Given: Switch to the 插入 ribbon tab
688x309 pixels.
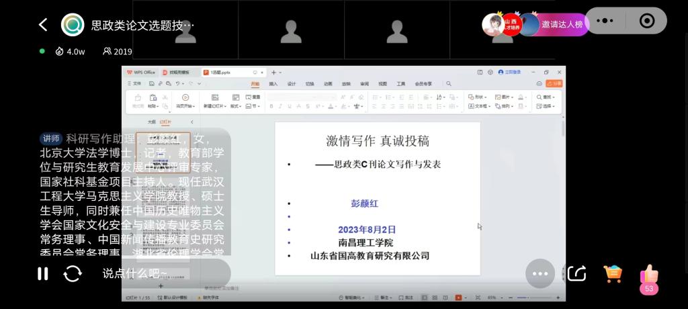Looking at the screenshot, I should point(273,84).
